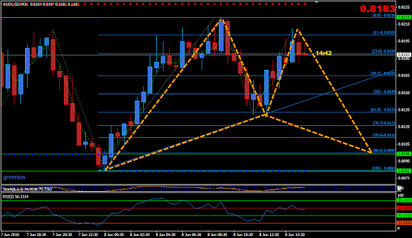This screenshot has height=238, width=412.
Task: Click the 7 Jun 20:30 time label
Action: 62,234
